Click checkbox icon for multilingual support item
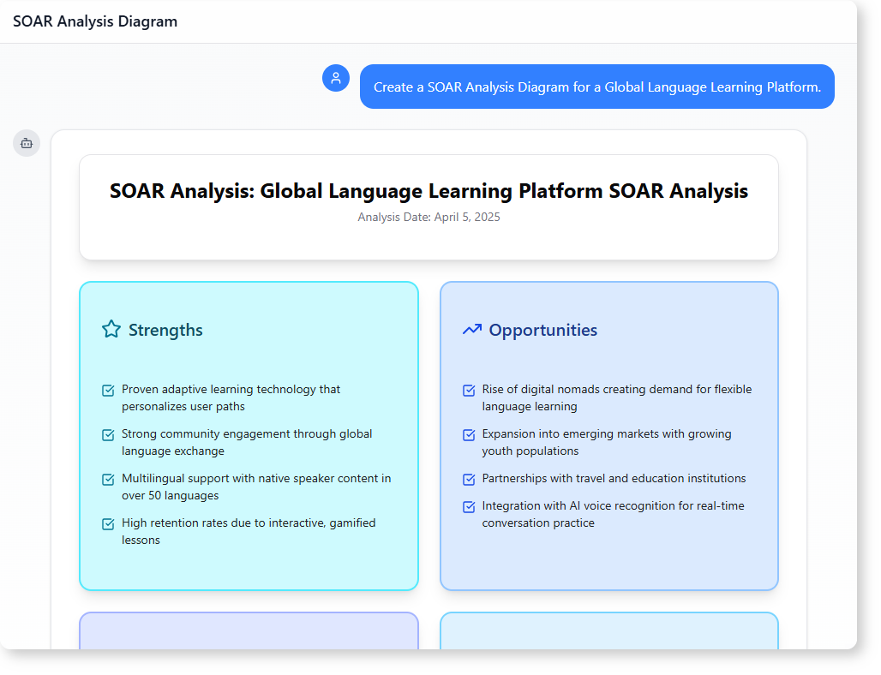881x675 pixels. coord(109,480)
